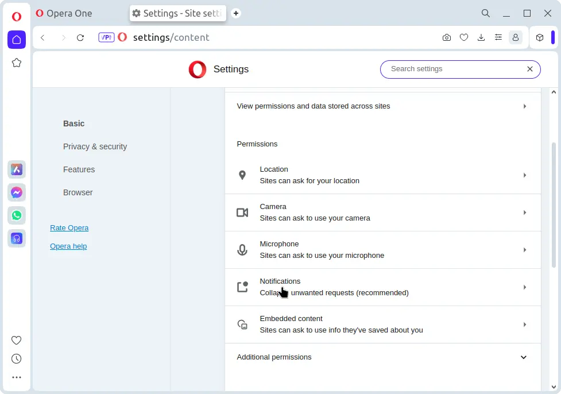Launch Aria AI icon in sidebar

tap(17, 169)
